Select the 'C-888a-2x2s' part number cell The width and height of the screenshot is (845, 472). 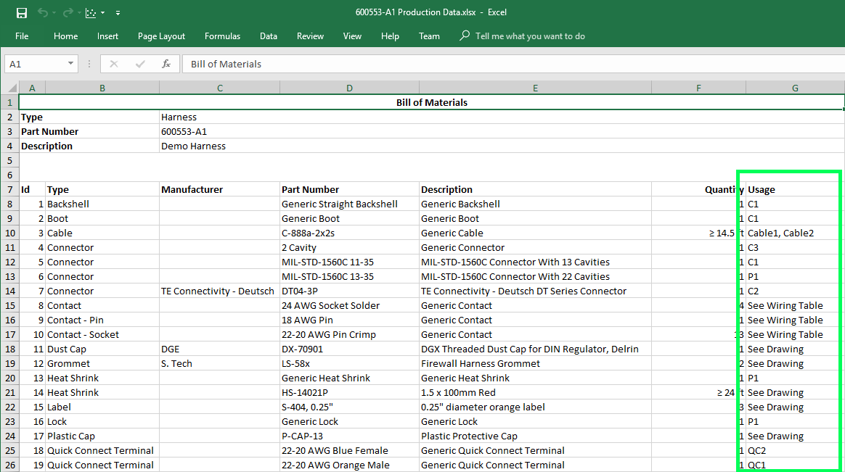[x=349, y=233]
